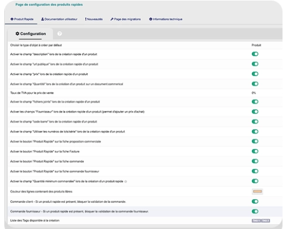Click the "Liste des Tags disponible" label
287x229 pixels.
[35, 220]
